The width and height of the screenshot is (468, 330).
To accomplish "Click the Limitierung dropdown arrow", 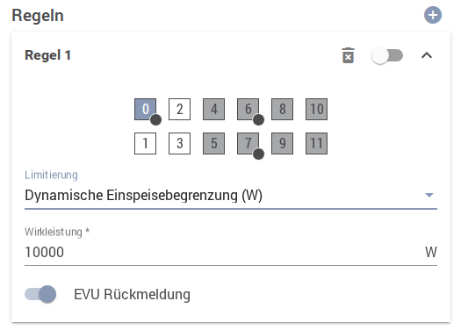I will point(429,195).
